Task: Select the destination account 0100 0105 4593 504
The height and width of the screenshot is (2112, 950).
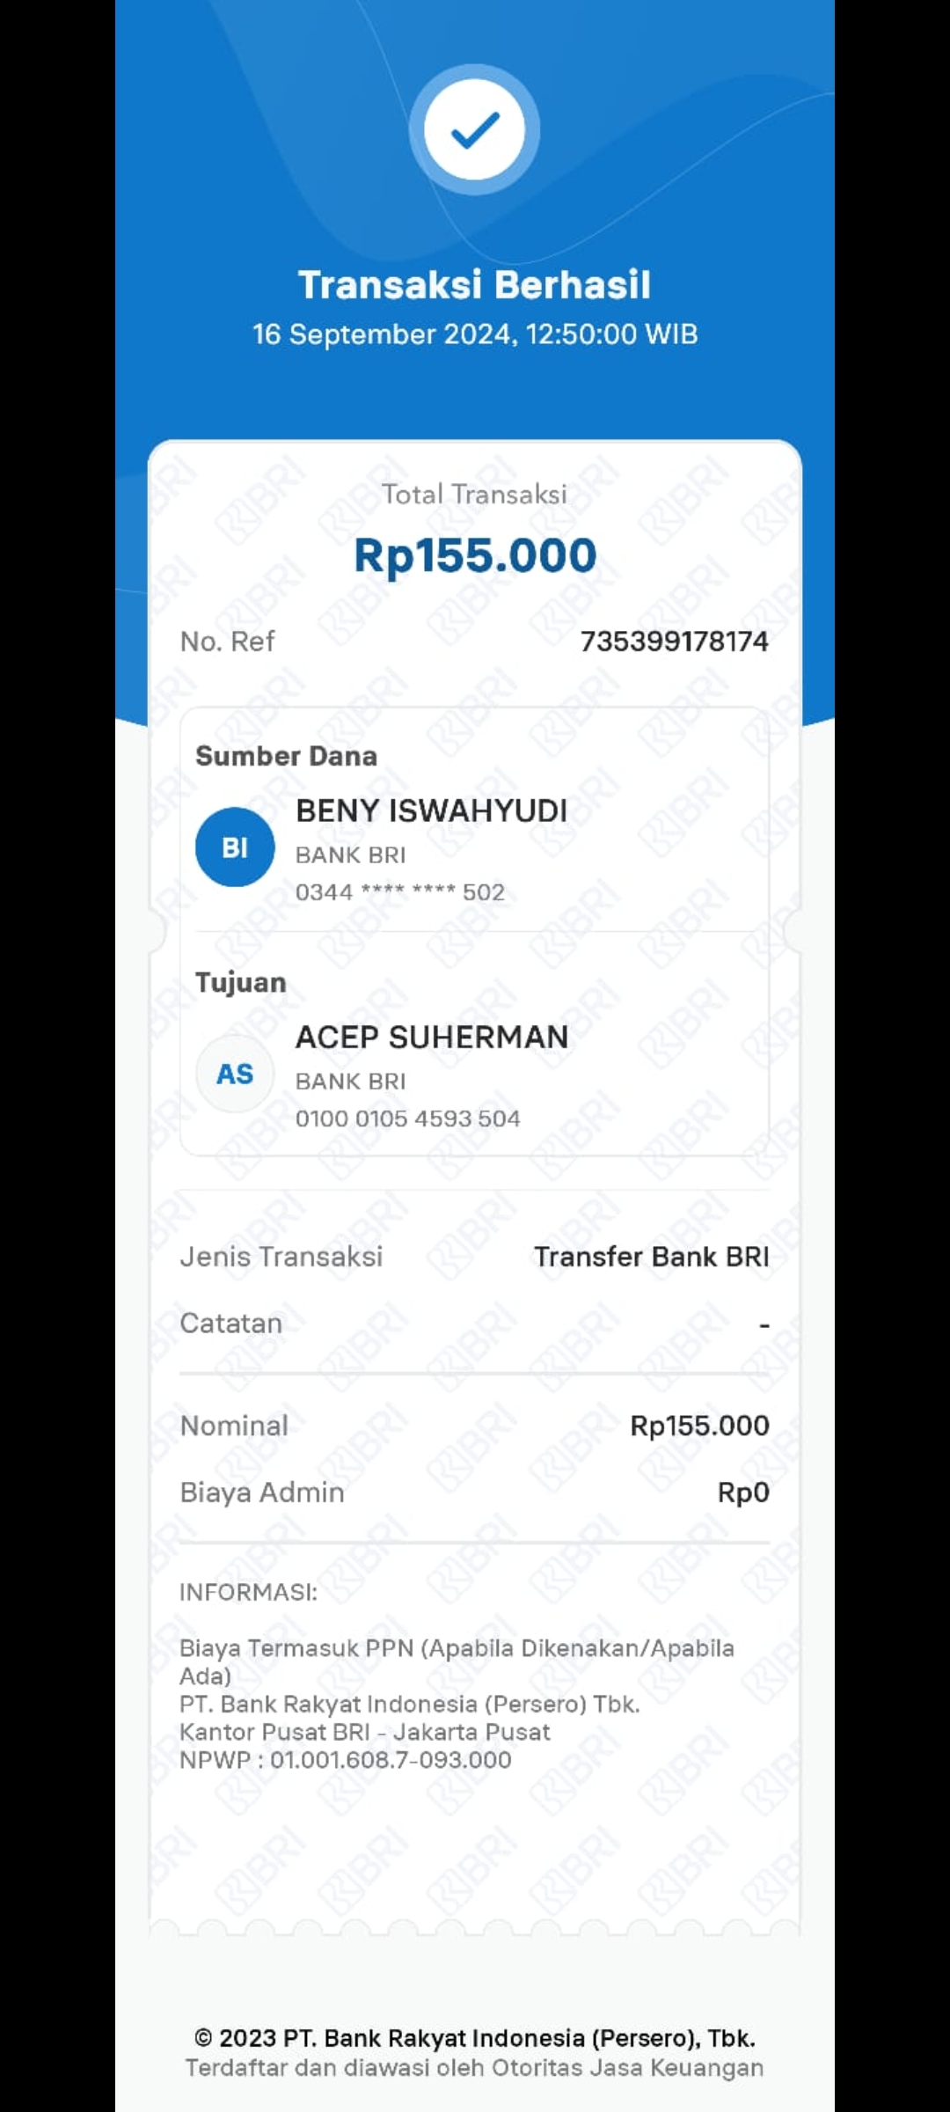Action: [x=408, y=1118]
